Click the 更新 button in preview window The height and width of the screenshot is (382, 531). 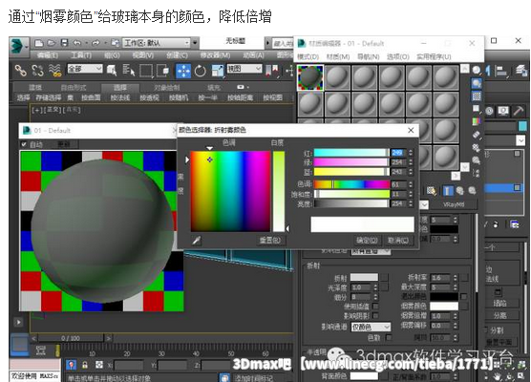[64, 144]
